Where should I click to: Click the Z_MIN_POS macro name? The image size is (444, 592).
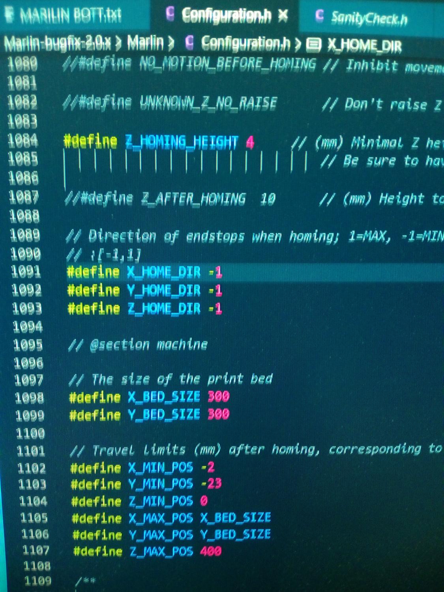click(161, 501)
